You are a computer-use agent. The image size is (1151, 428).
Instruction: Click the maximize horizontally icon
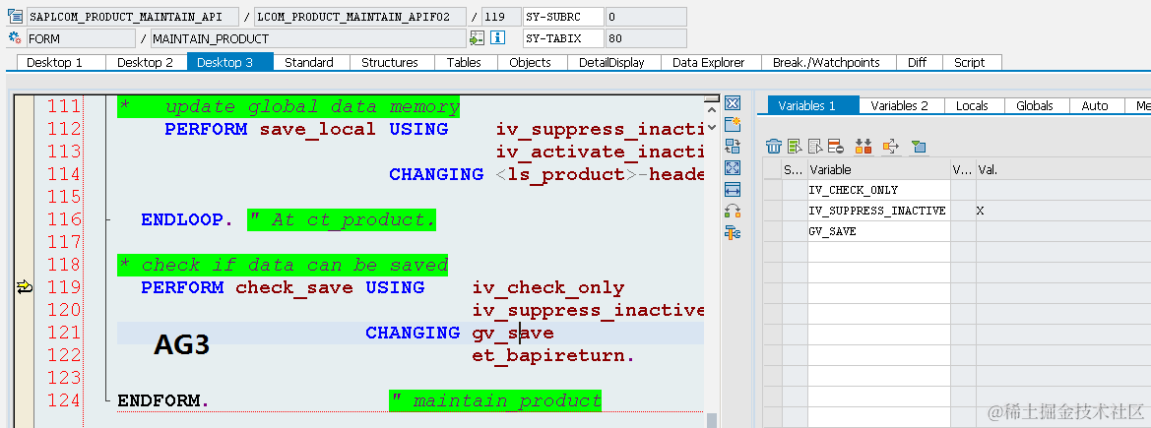click(732, 190)
